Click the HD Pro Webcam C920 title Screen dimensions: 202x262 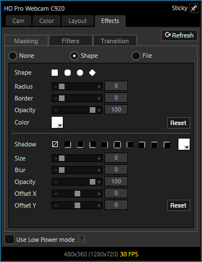pyautogui.click(x=34, y=8)
